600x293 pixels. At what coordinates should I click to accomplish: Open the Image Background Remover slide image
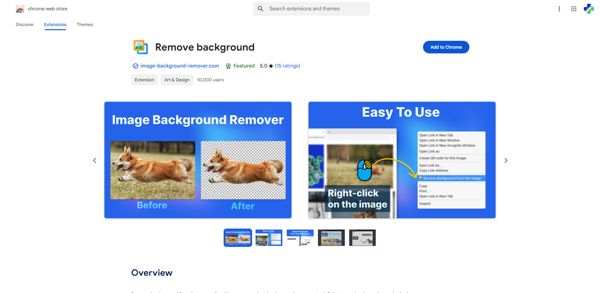tap(198, 160)
